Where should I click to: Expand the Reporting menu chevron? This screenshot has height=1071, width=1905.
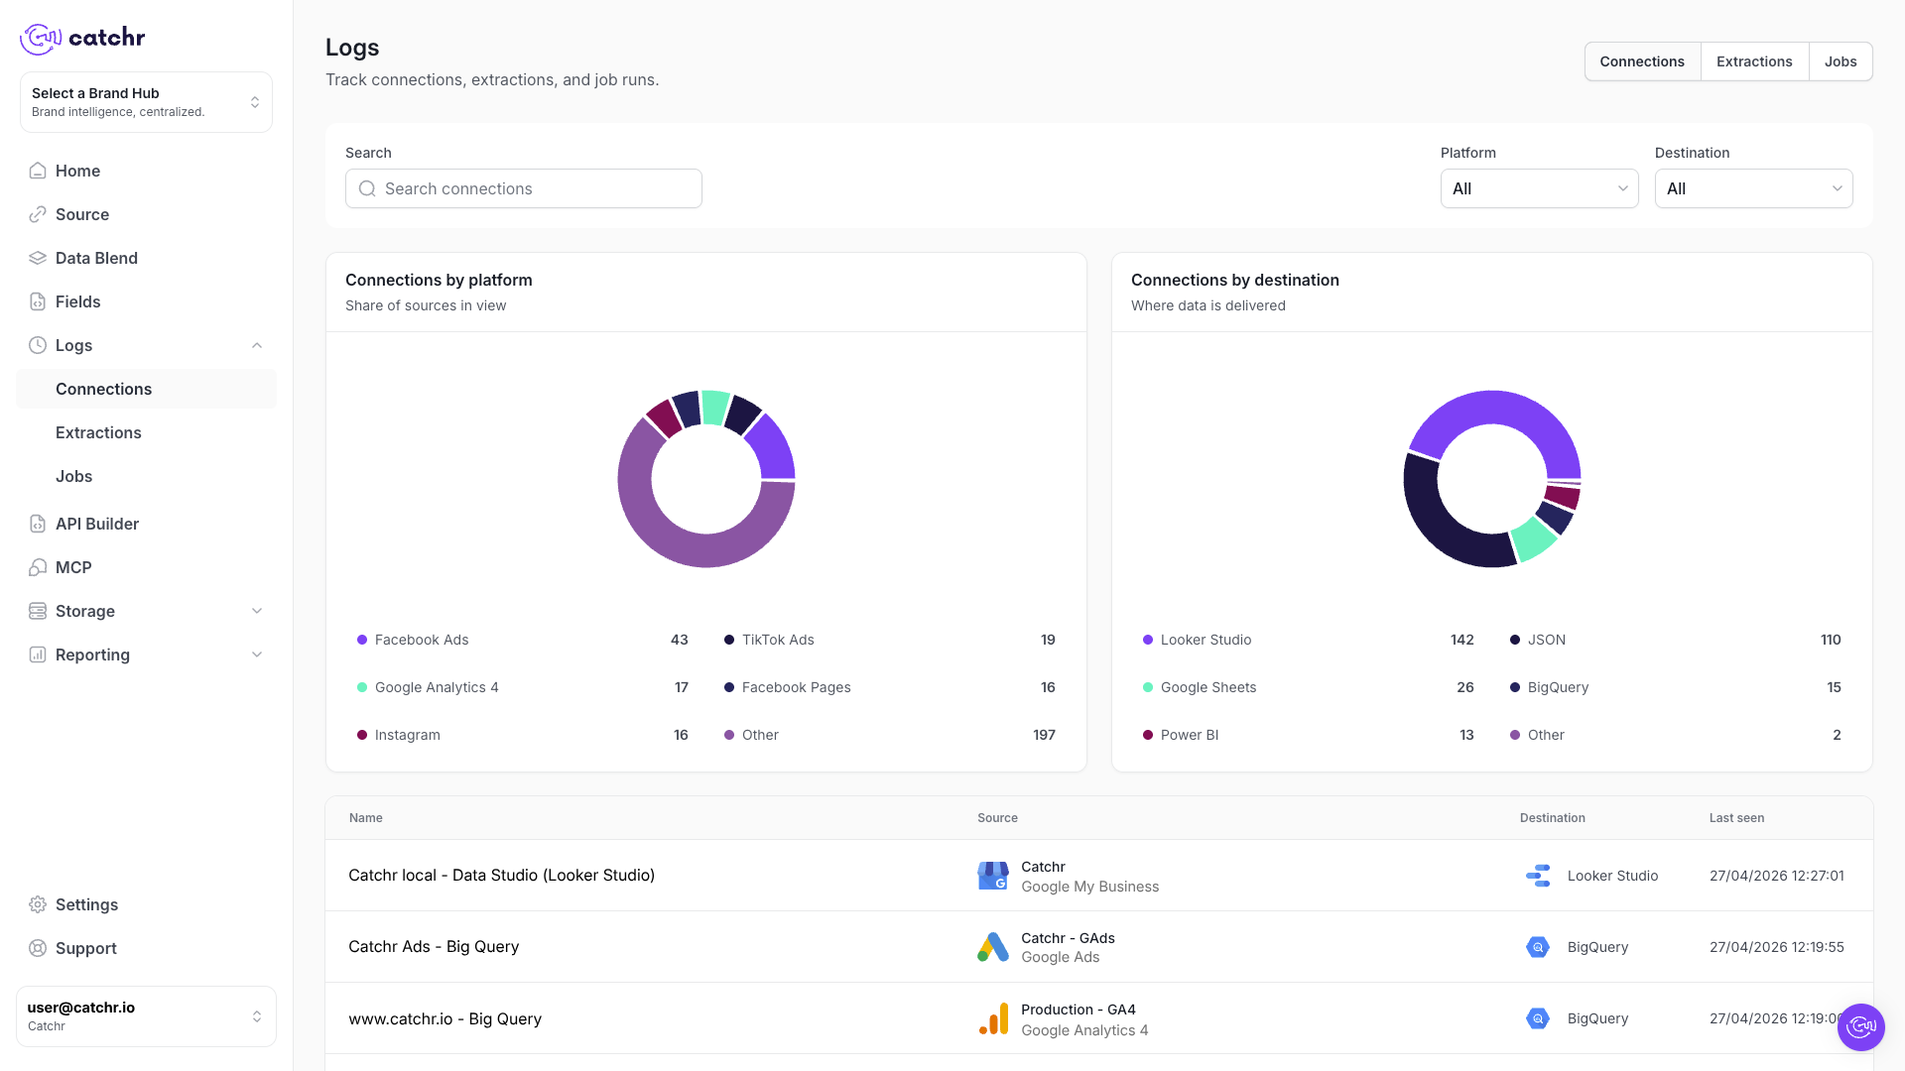coord(257,654)
